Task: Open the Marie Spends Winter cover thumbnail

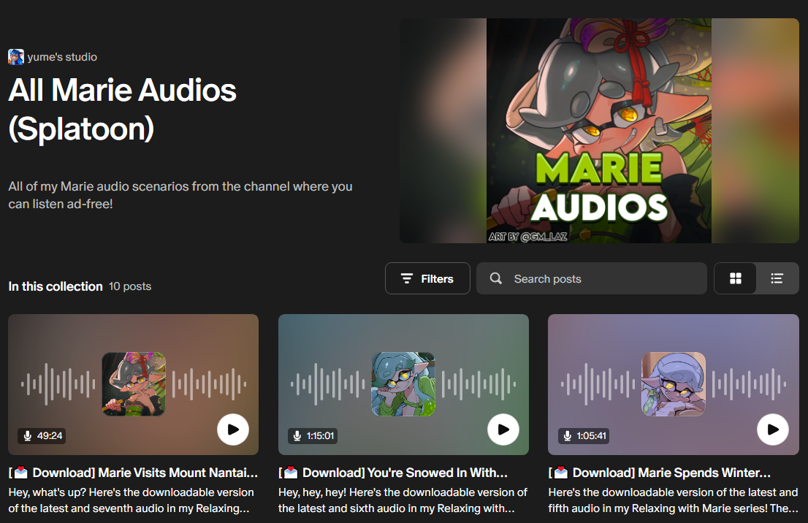Action: click(x=673, y=384)
